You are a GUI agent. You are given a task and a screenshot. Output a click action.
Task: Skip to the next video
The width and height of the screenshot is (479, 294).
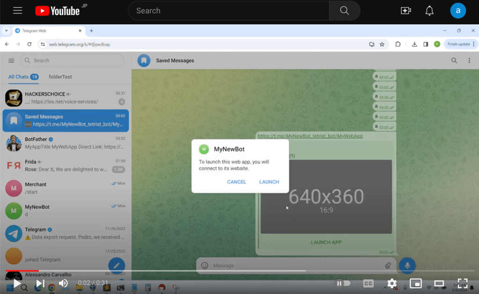click(40, 283)
